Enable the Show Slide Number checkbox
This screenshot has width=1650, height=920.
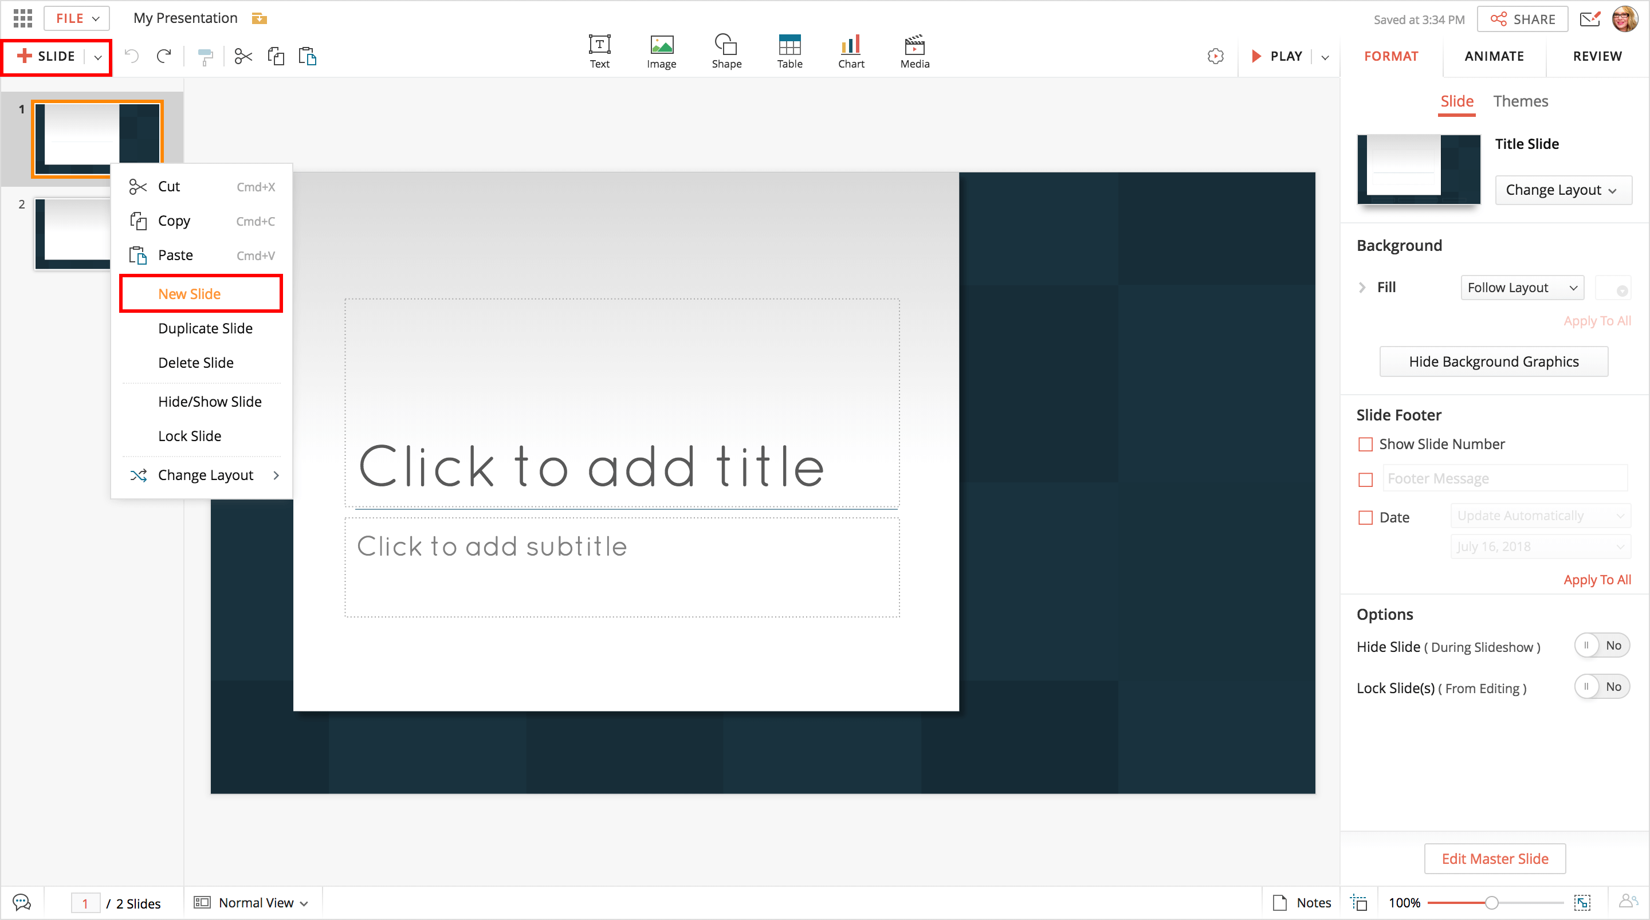click(x=1366, y=444)
